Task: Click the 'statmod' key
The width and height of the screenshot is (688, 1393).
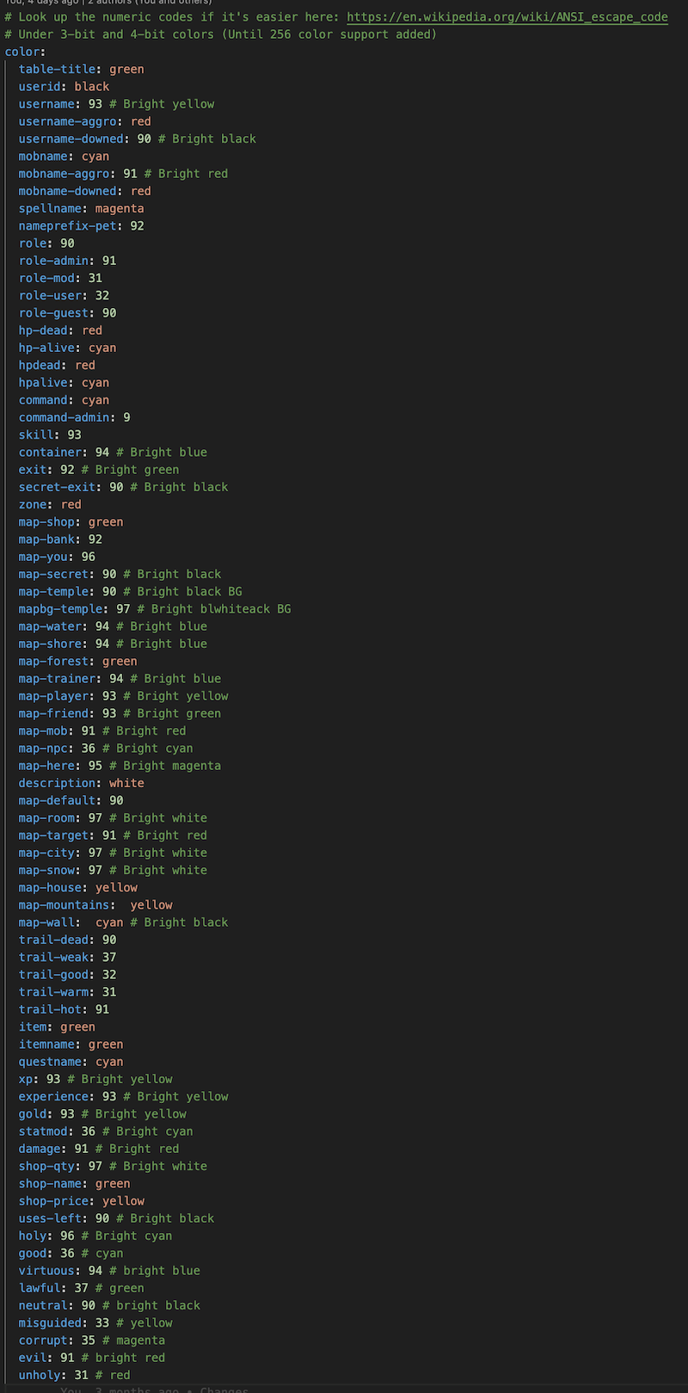Action: click(x=43, y=1131)
